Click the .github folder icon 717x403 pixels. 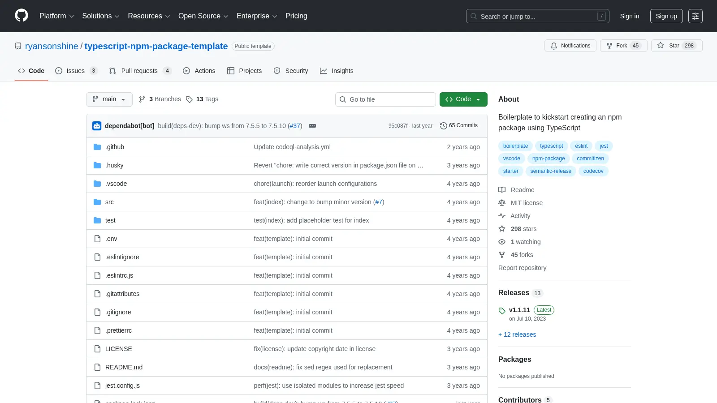[97, 147]
